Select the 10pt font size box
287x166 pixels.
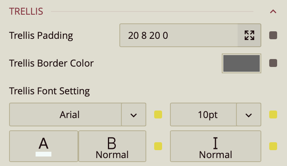point(203,115)
